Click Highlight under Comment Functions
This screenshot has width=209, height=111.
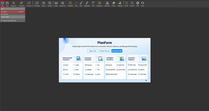tap(88, 70)
